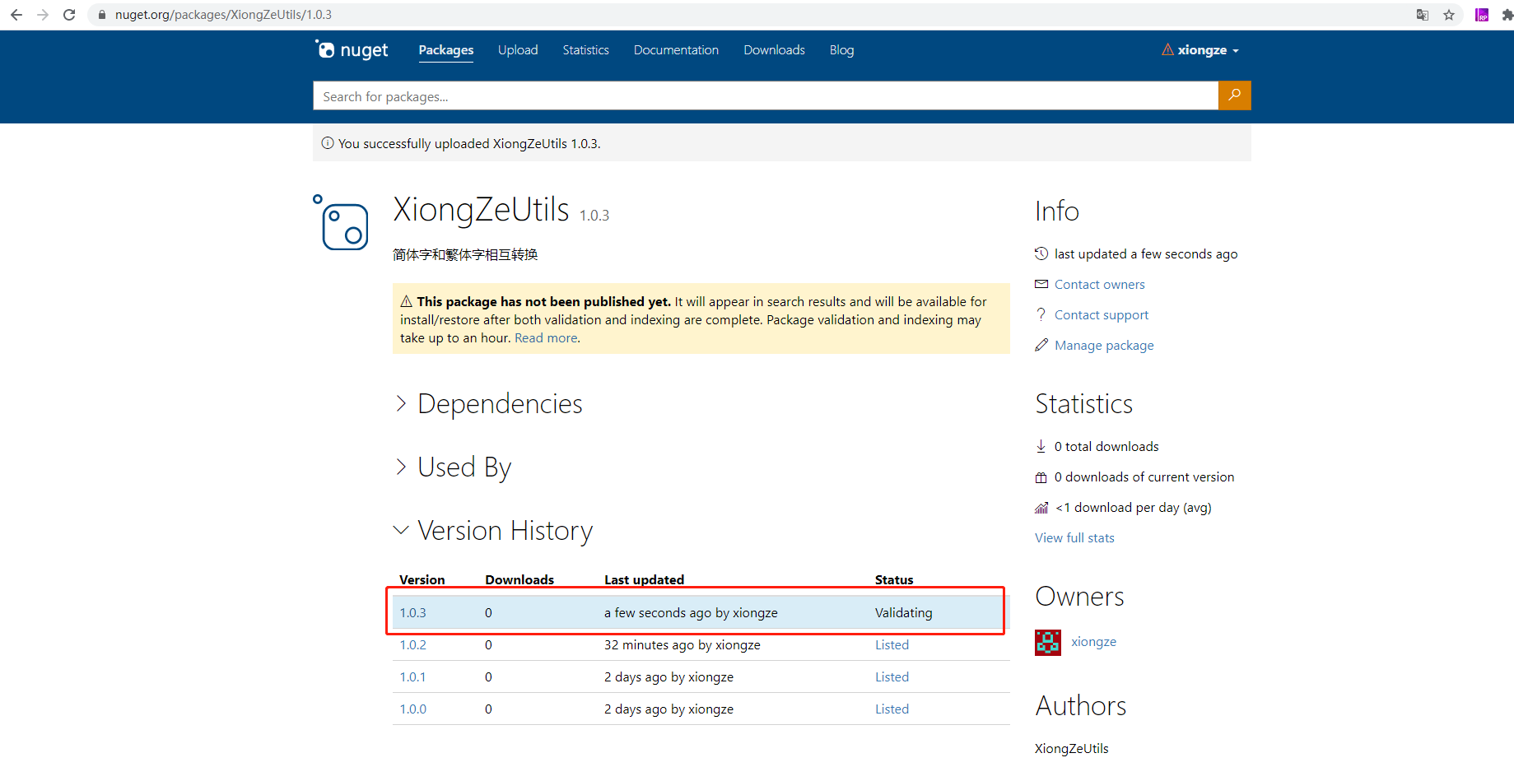
Task: Click '32 minutes ago by xiongze' cell
Action: click(x=682, y=644)
